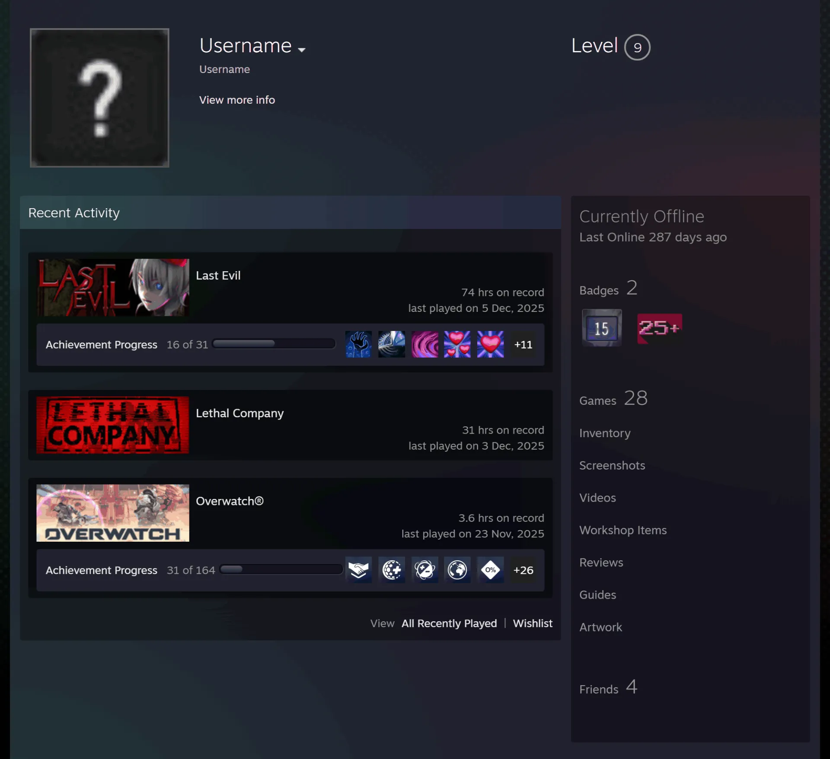Click Overwatch achievement progress bar

pyautogui.click(x=281, y=569)
